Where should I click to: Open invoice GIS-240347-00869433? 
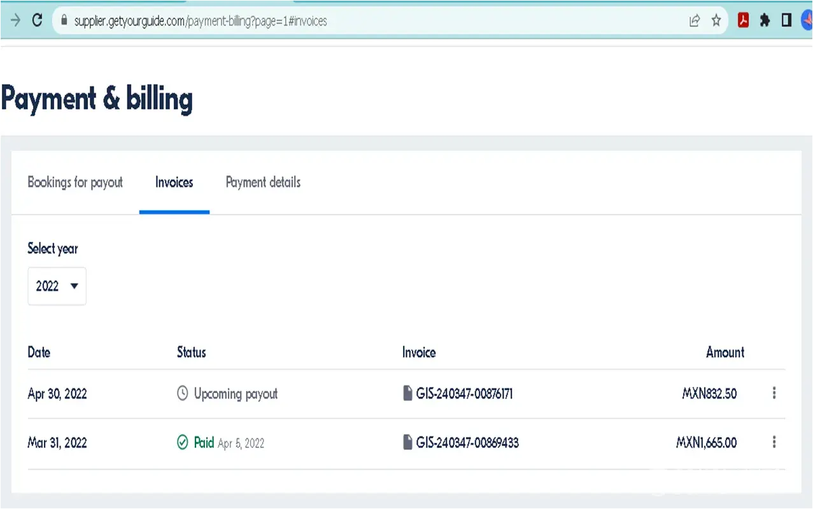[467, 443]
